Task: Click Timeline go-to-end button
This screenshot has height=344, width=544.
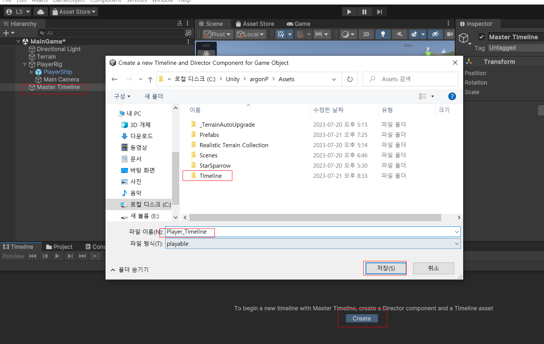Action: click(82, 256)
